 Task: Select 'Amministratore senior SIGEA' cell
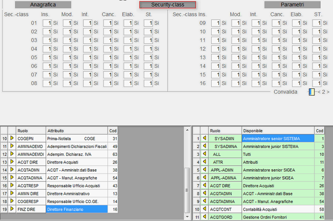click(278, 170)
